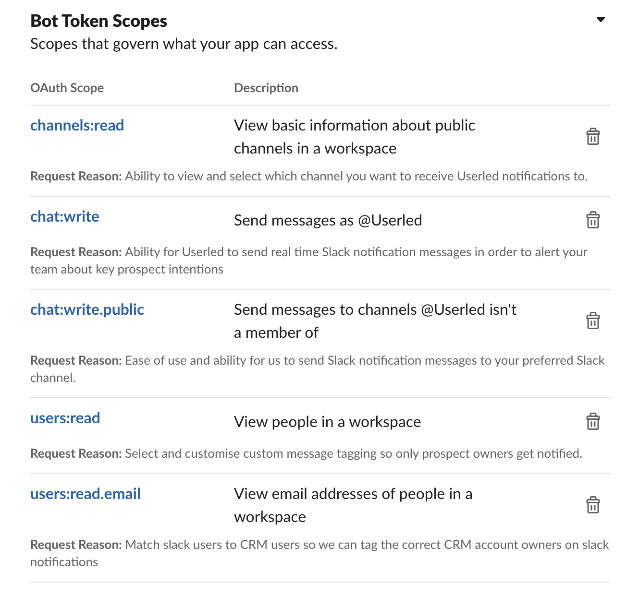Click the Description column header
Viewport: 639px width, 594px height.
pyautogui.click(x=266, y=88)
